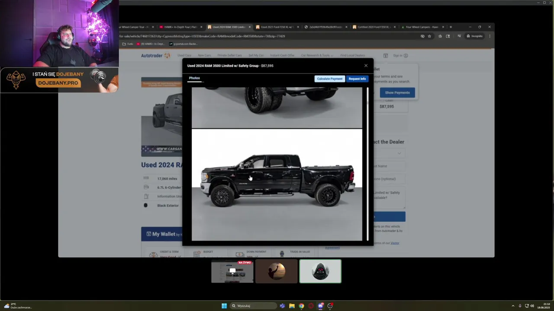The image size is (554, 311).
Task: Open the browser extensions puzzle icon
Action: point(440,36)
